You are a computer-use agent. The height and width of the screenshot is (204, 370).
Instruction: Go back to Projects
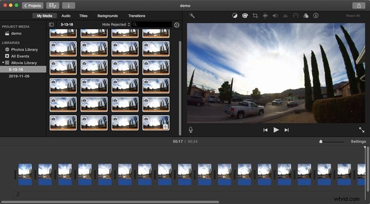(x=32, y=6)
